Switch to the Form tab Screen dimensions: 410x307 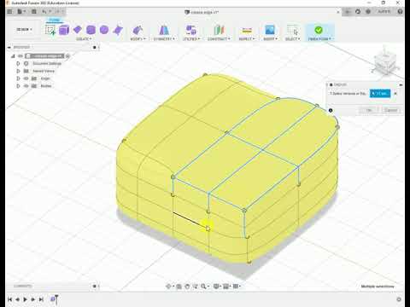click(x=54, y=20)
